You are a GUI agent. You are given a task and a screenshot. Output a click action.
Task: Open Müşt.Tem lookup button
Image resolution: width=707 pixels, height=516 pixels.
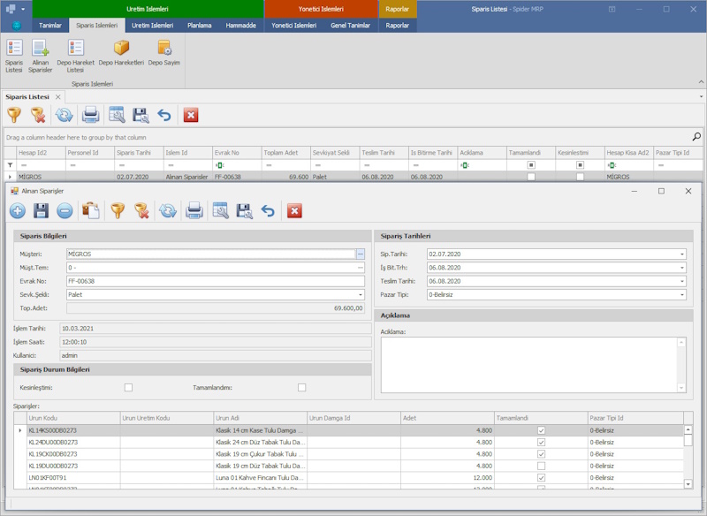click(x=360, y=268)
